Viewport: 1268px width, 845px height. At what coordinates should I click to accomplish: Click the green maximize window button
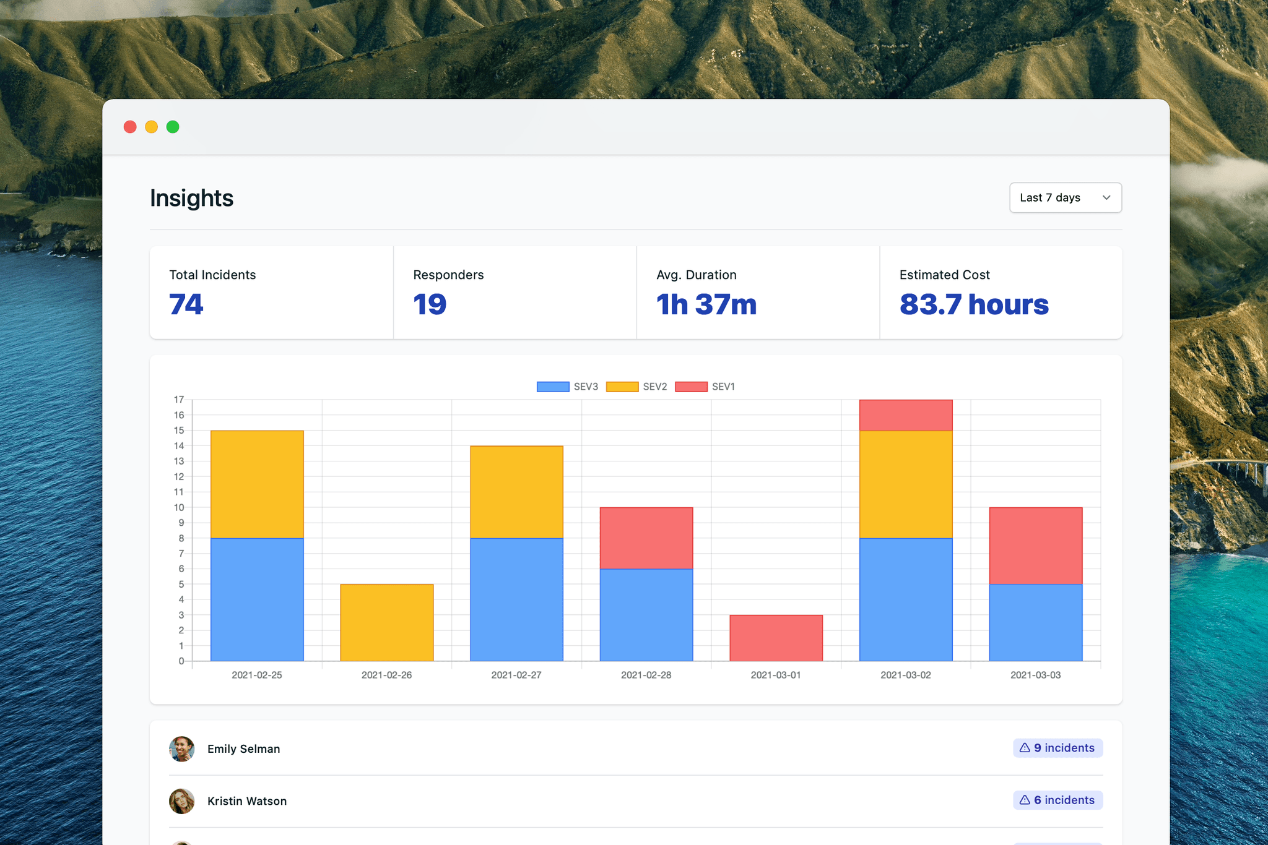(173, 127)
